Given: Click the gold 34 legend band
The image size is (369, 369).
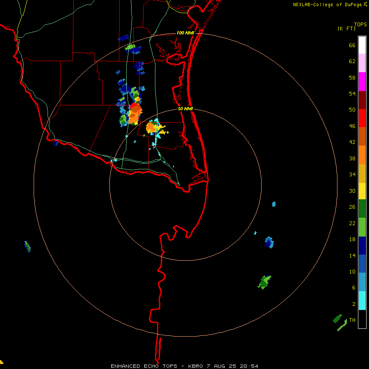Looking at the screenshot, I should 362,173.
